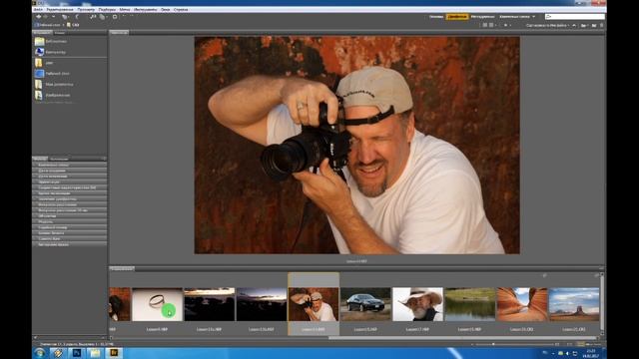
Task: Open the Файл menu
Action: coord(38,9)
